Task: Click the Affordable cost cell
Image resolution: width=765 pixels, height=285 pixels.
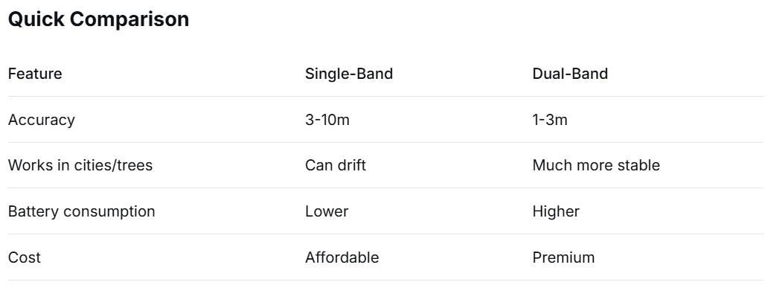Action: [342, 257]
